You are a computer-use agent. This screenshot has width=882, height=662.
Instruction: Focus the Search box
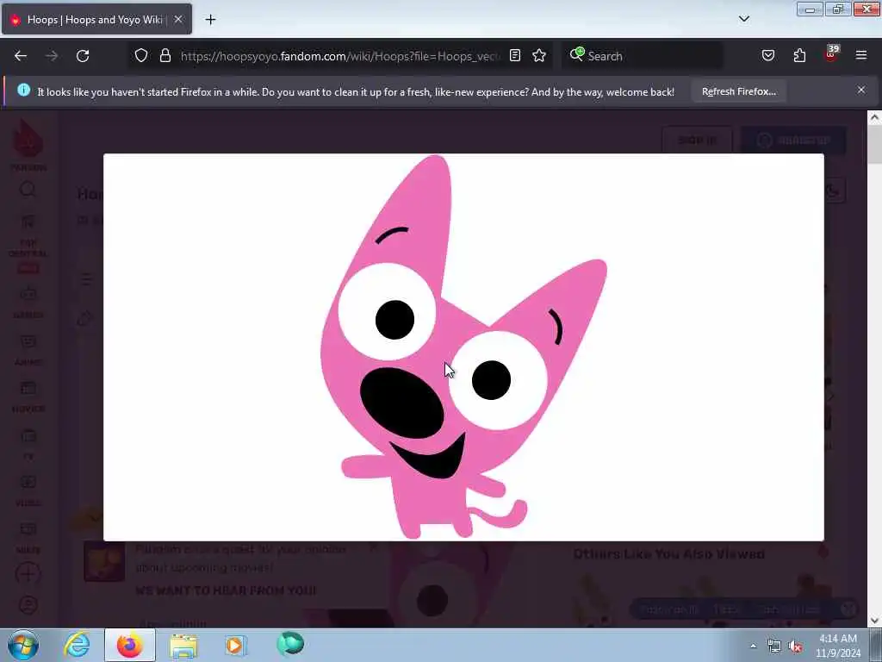click(x=643, y=56)
